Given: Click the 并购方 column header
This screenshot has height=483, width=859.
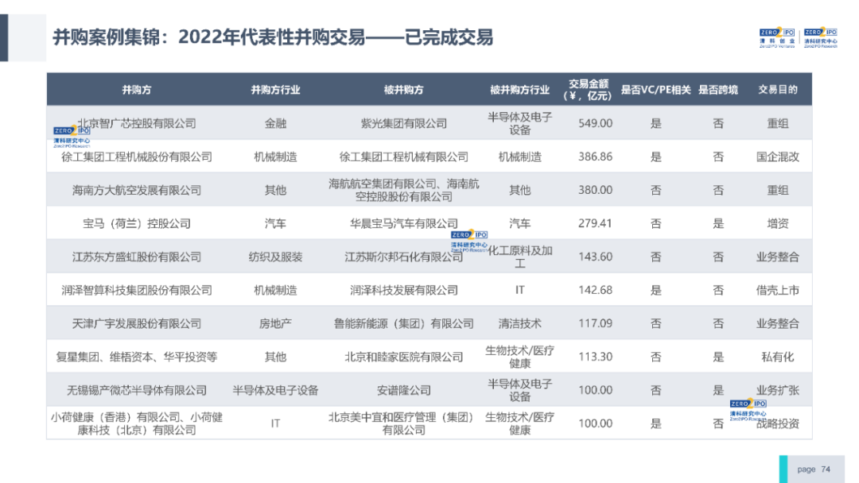Looking at the screenshot, I should point(137,90).
